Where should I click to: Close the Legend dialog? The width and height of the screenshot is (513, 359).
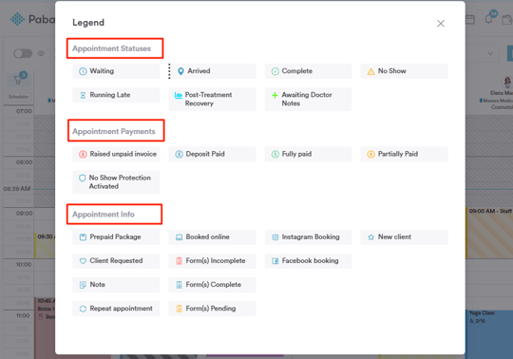[x=441, y=24]
